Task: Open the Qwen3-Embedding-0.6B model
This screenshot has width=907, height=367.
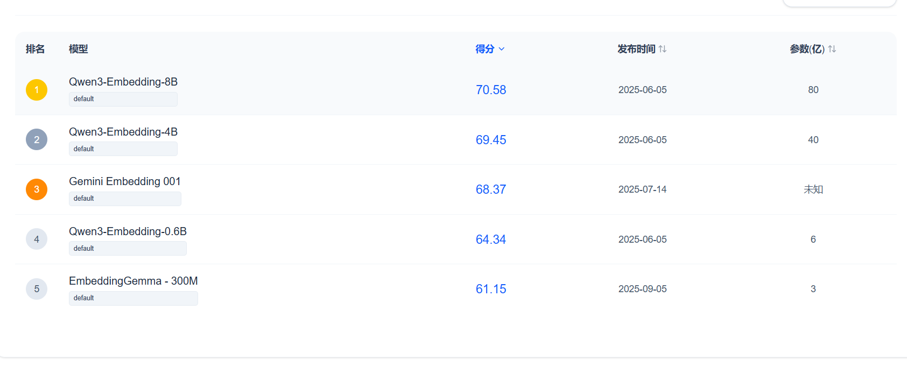Action: tap(128, 231)
